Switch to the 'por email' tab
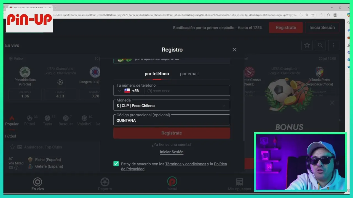 click(x=189, y=74)
